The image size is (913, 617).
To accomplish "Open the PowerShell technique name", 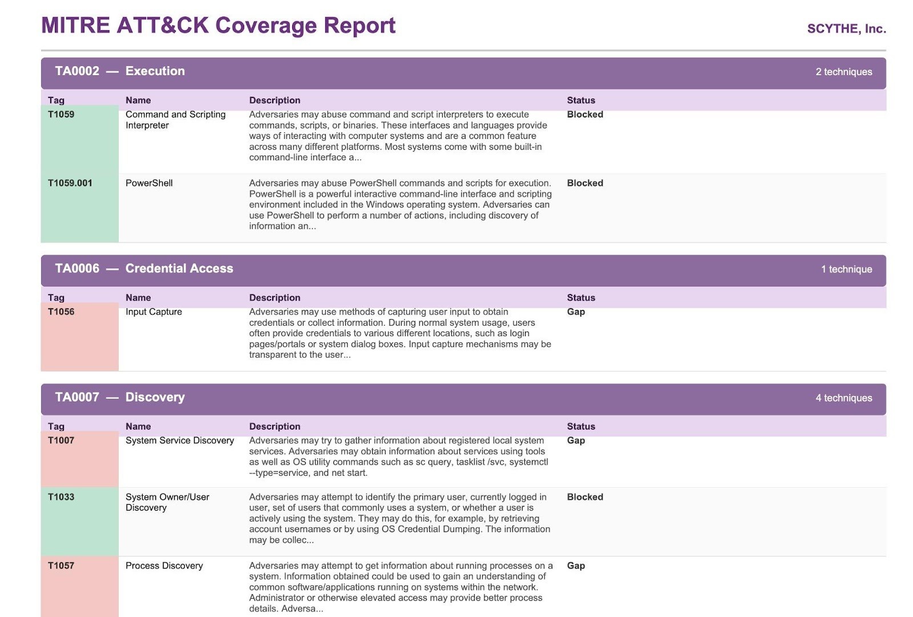I will (149, 183).
